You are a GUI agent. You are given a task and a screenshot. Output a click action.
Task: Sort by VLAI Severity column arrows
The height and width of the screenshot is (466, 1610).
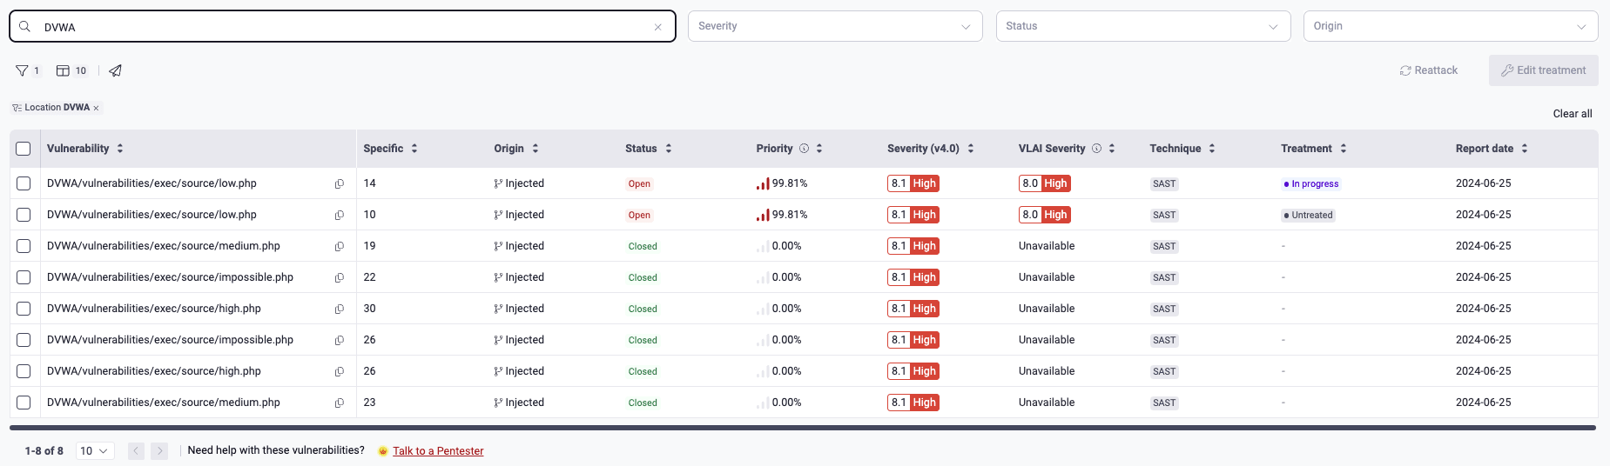click(1112, 149)
